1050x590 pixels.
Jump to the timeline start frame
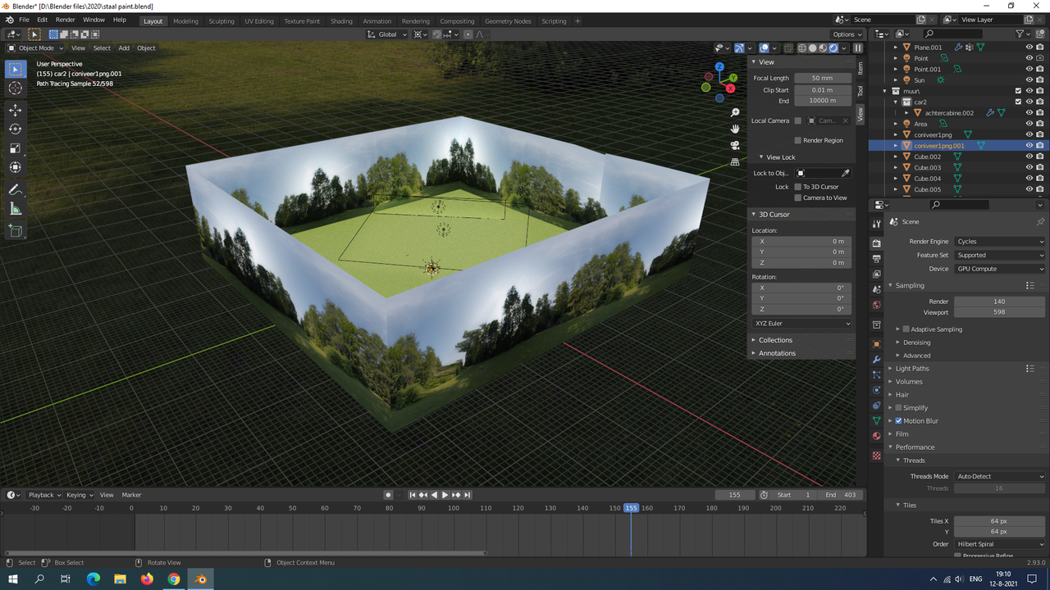[413, 495]
